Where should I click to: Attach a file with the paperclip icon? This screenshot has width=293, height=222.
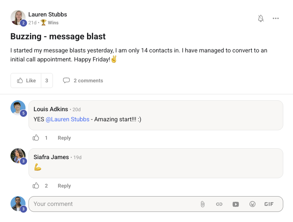coord(203,204)
